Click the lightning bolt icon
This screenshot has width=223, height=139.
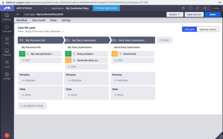198,8
